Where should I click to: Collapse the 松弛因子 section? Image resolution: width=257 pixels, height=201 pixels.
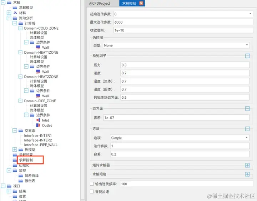click(x=247, y=56)
